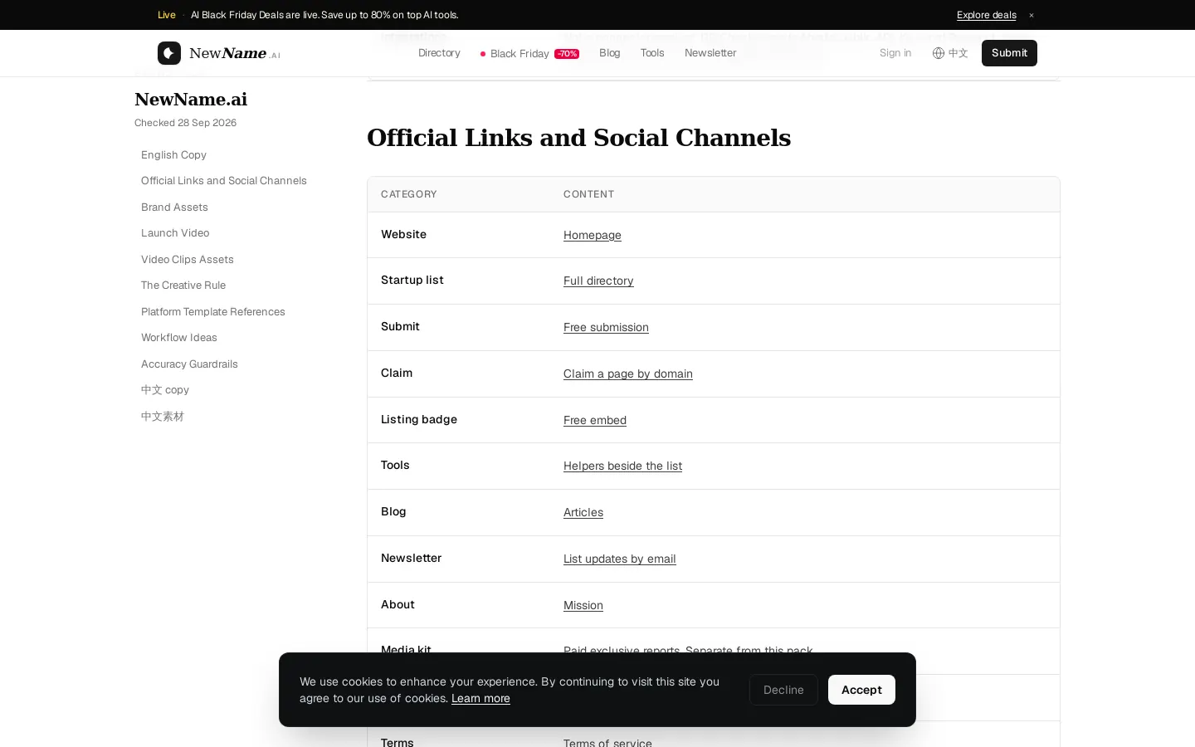Open Claim a page by domain link

point(628,374)
